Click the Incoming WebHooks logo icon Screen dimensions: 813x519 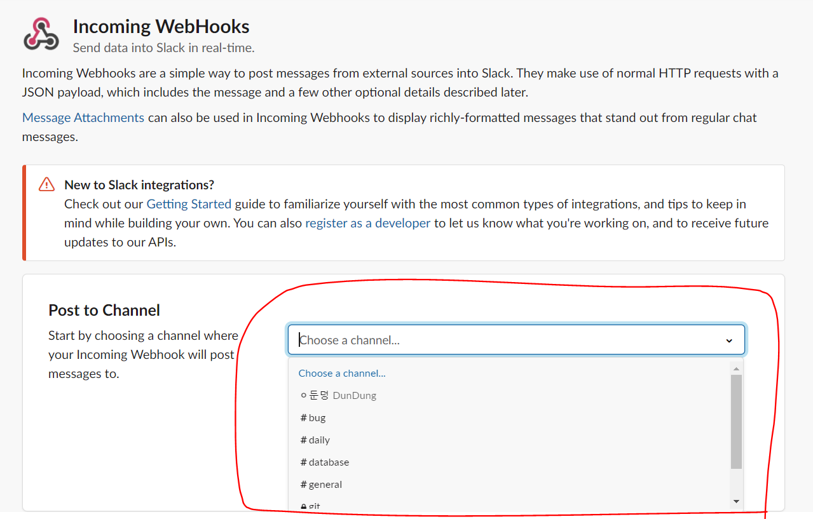[x=41, y=34]
